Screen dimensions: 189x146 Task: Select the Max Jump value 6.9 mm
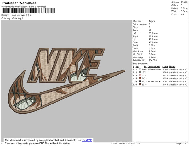click(x=152, y=57)
